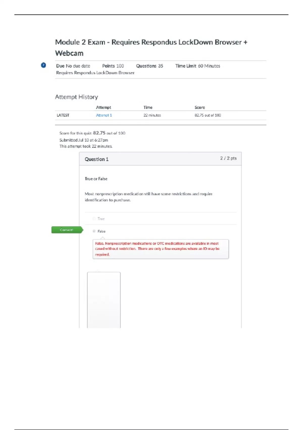Image resolution: width=303 pixels, height=430 pixels.
Task: Open the Attempt 1 link
Action: click(104, 115)
